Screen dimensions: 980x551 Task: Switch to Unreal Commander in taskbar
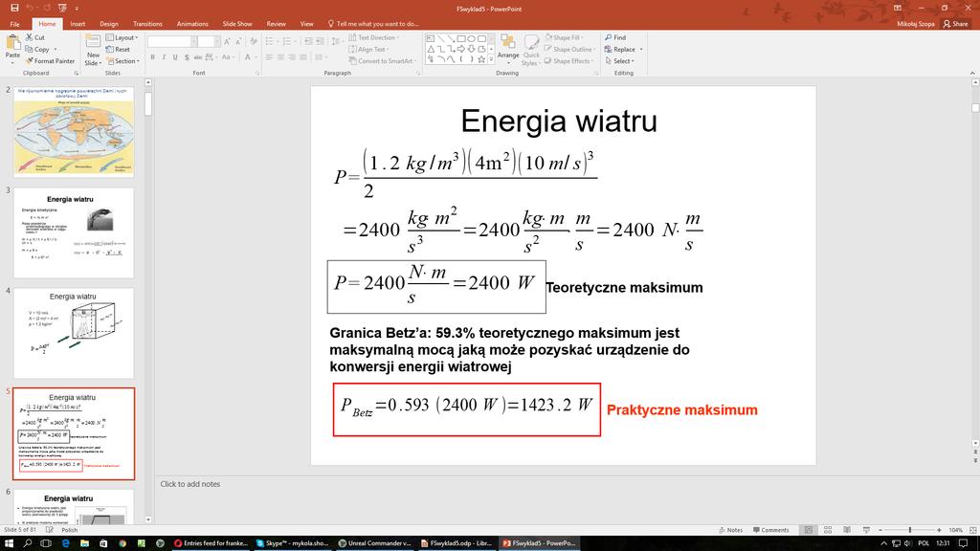pyautogui.click(x=374, y=543)
